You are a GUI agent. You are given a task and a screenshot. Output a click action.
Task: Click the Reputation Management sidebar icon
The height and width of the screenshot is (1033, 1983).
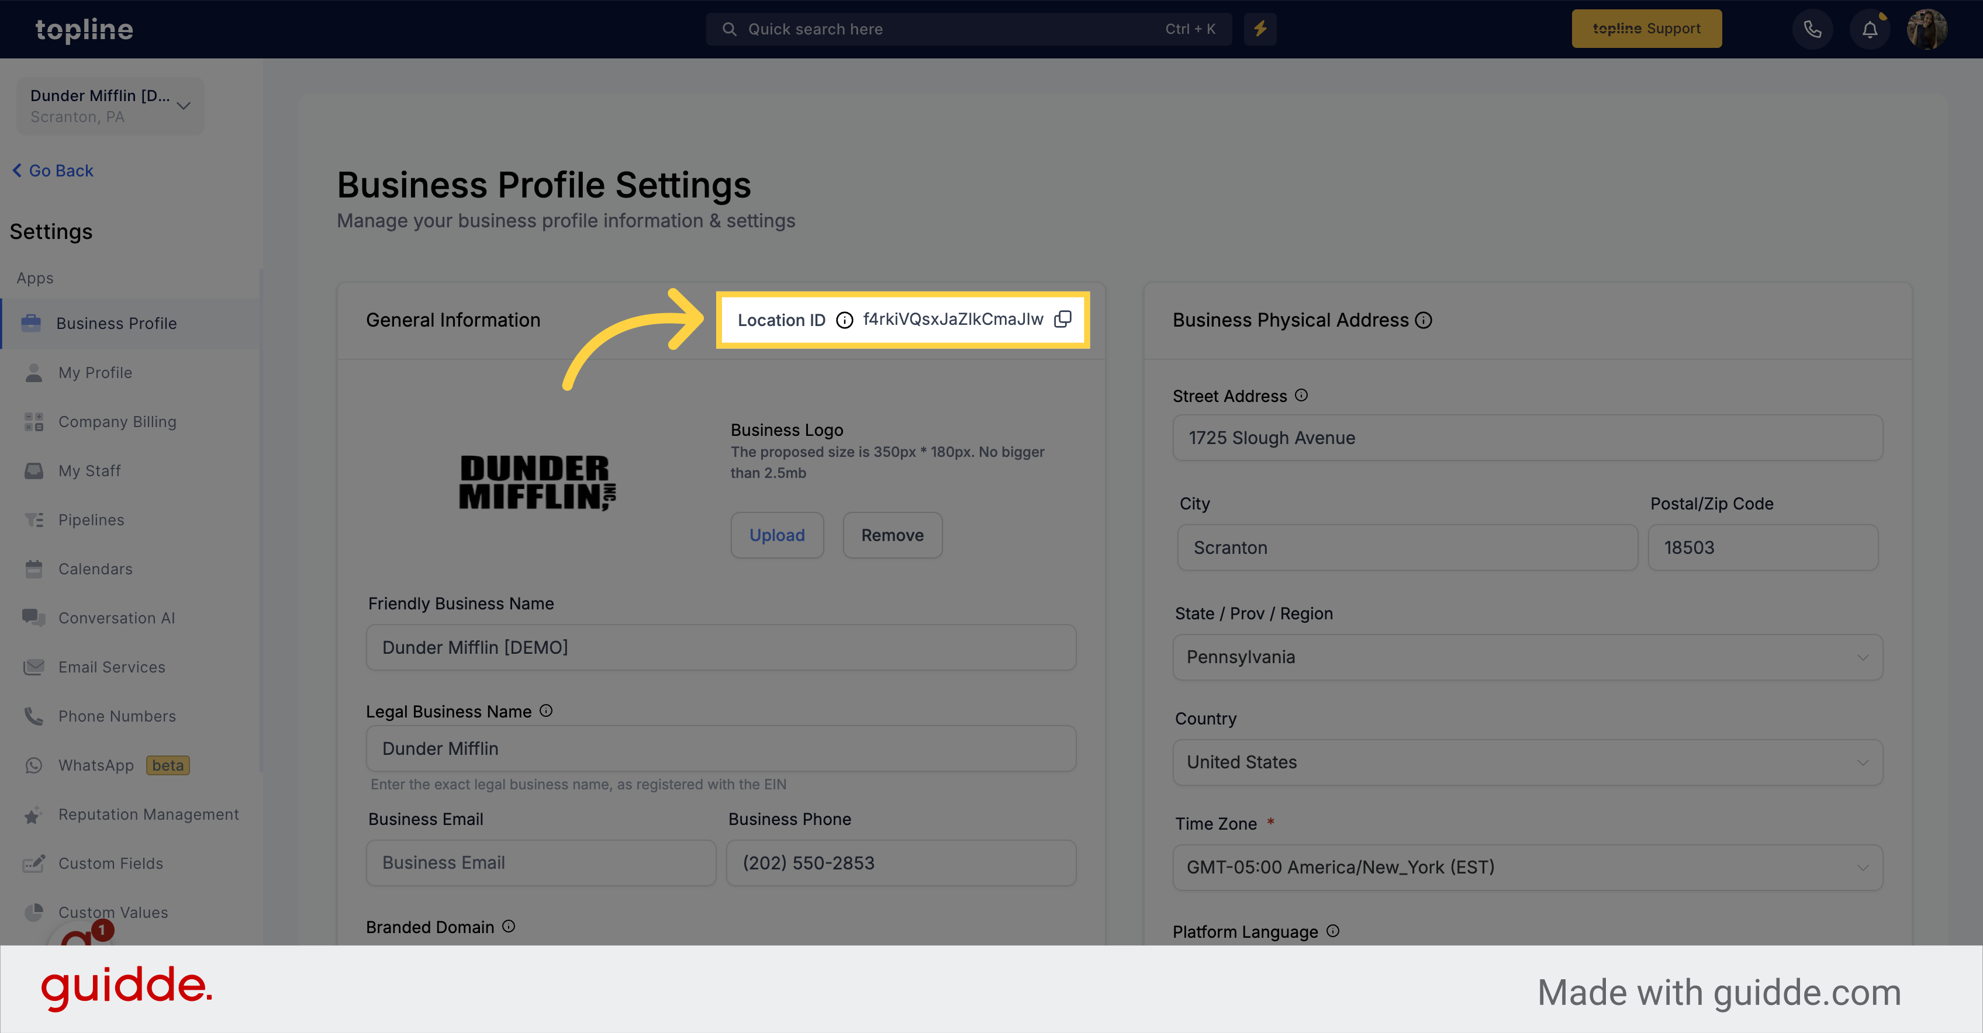[33, 814]
